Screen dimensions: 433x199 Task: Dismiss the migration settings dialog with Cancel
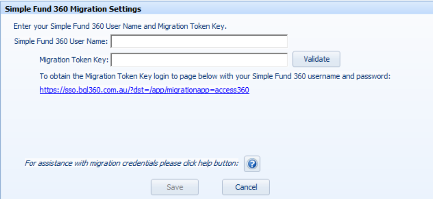(246, 187)
